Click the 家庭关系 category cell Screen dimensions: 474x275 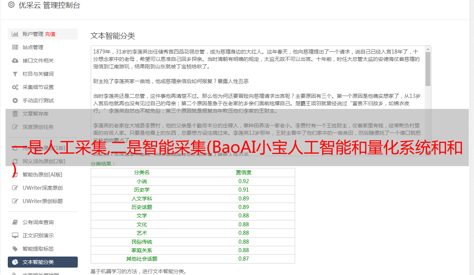(x=142, y=250)
